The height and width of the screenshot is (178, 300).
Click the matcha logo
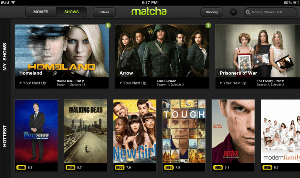149,12
